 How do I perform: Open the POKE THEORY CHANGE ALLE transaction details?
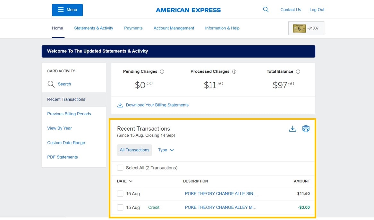tap(221, 193)
